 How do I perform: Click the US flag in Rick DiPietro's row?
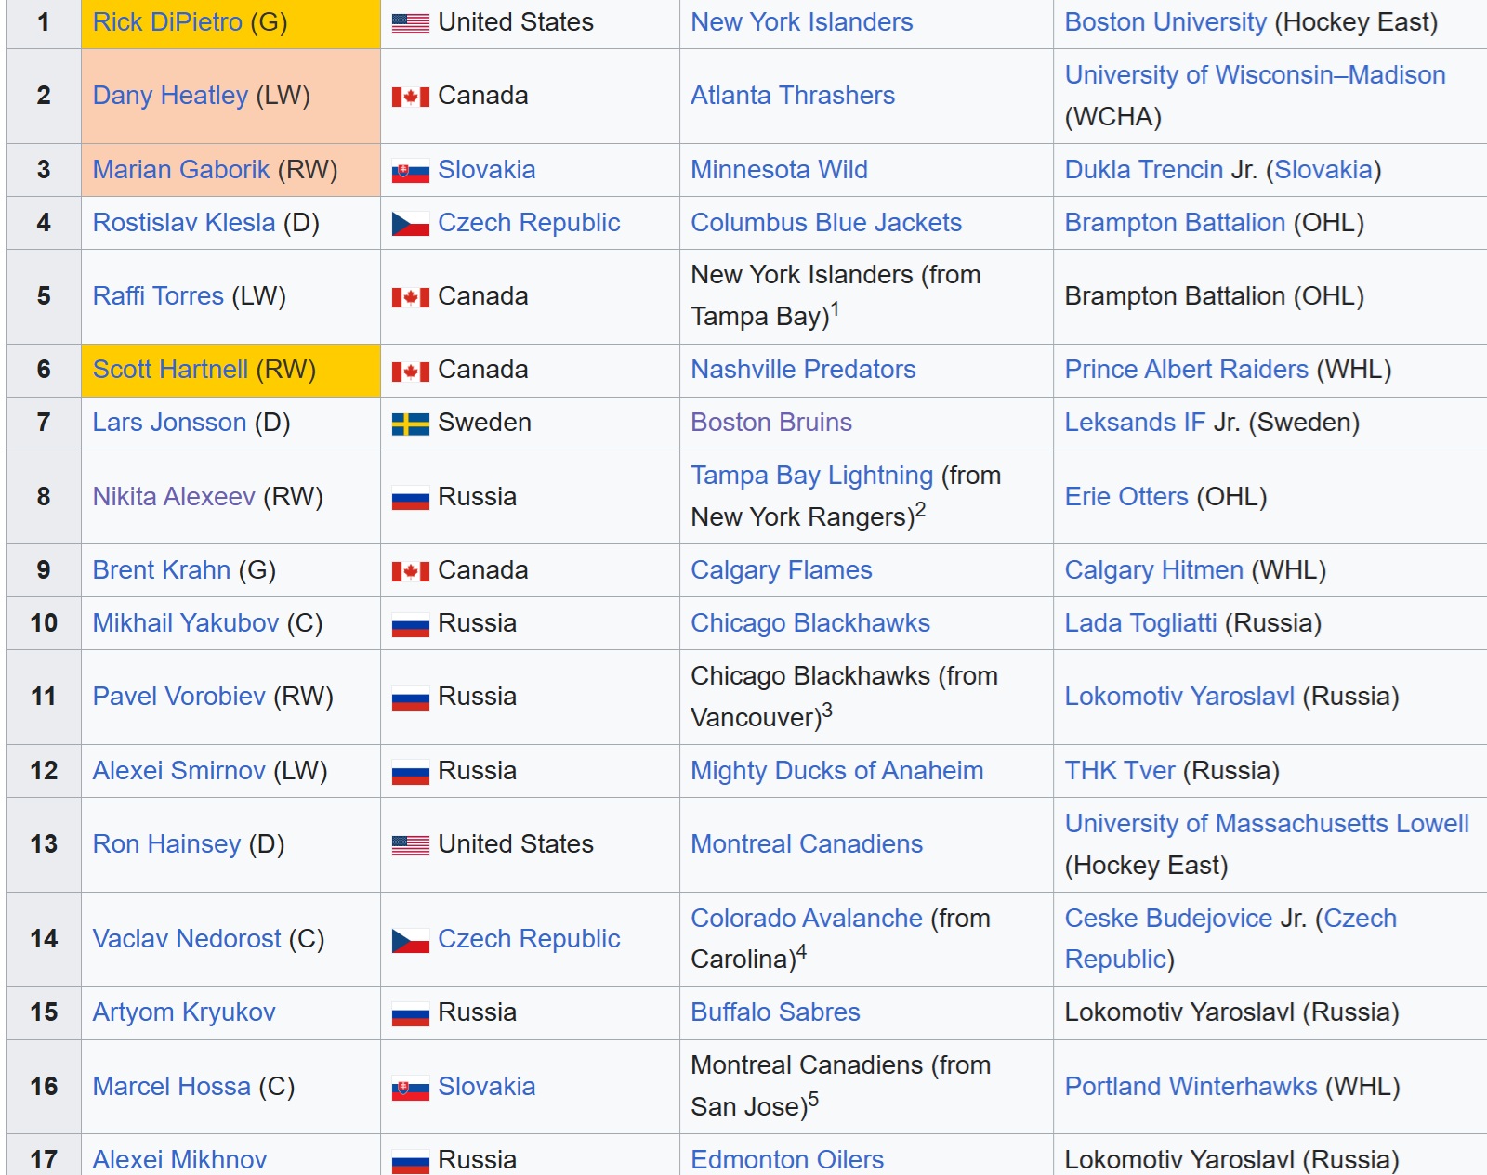click(x=410, y=23)
